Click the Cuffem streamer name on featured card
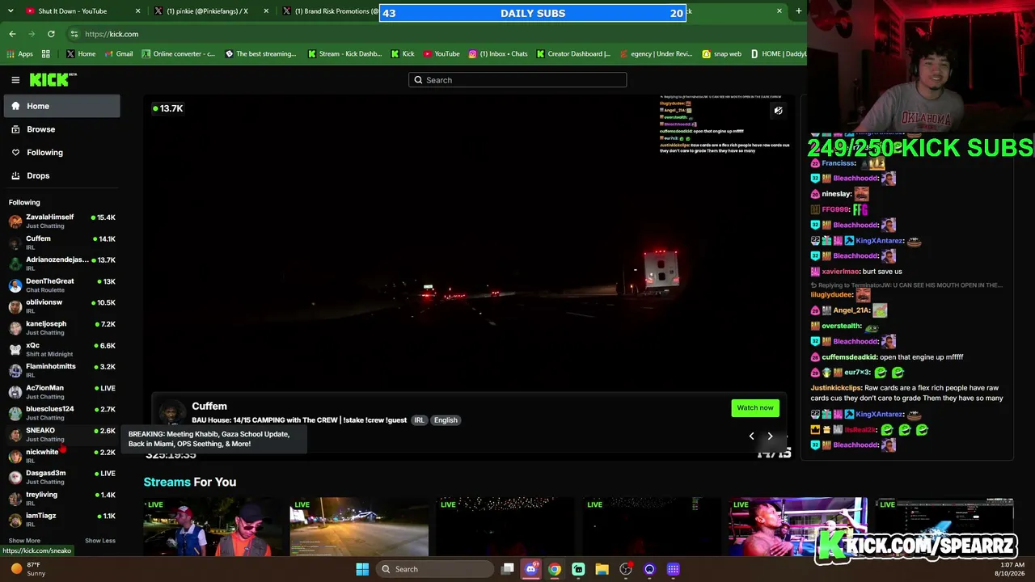Screen dimensions: 1035x582 (209, 406)
